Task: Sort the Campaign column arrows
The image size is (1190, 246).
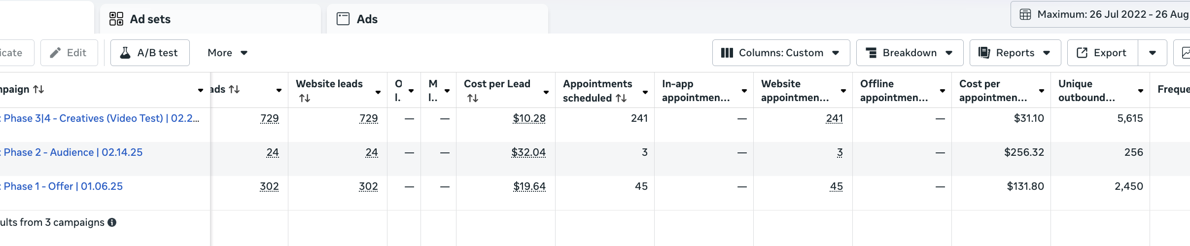Action: pos(38,89)
